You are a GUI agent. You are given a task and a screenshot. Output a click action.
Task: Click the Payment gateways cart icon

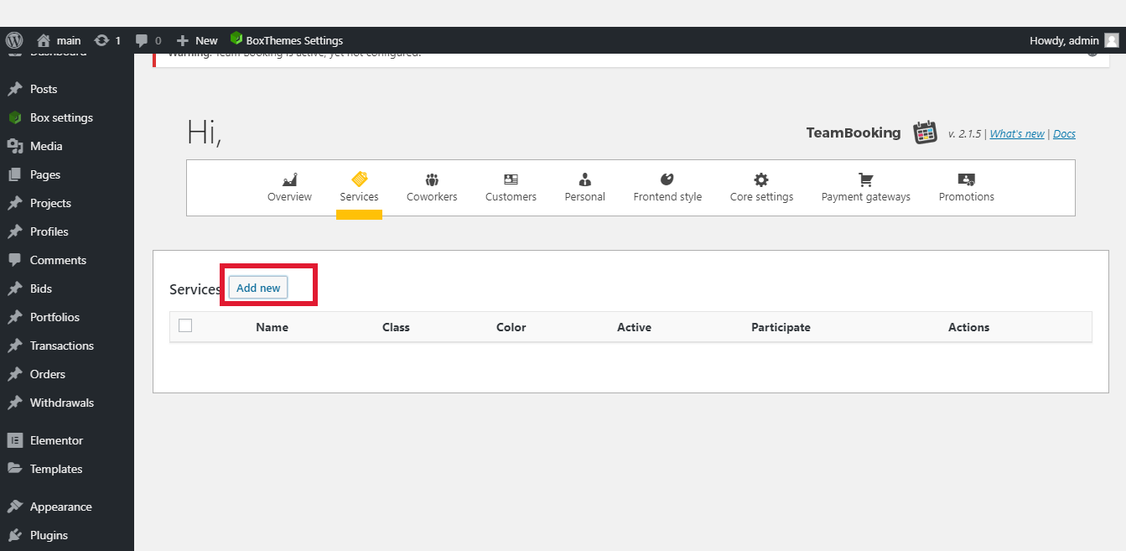pos(866,179)
